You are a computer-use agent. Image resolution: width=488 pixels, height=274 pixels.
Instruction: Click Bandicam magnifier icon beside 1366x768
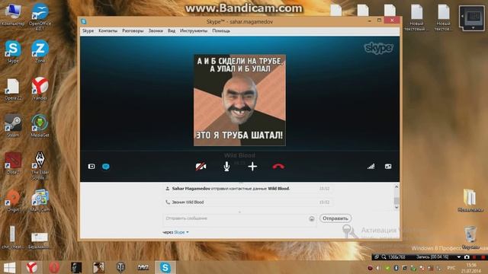(384, 257)
